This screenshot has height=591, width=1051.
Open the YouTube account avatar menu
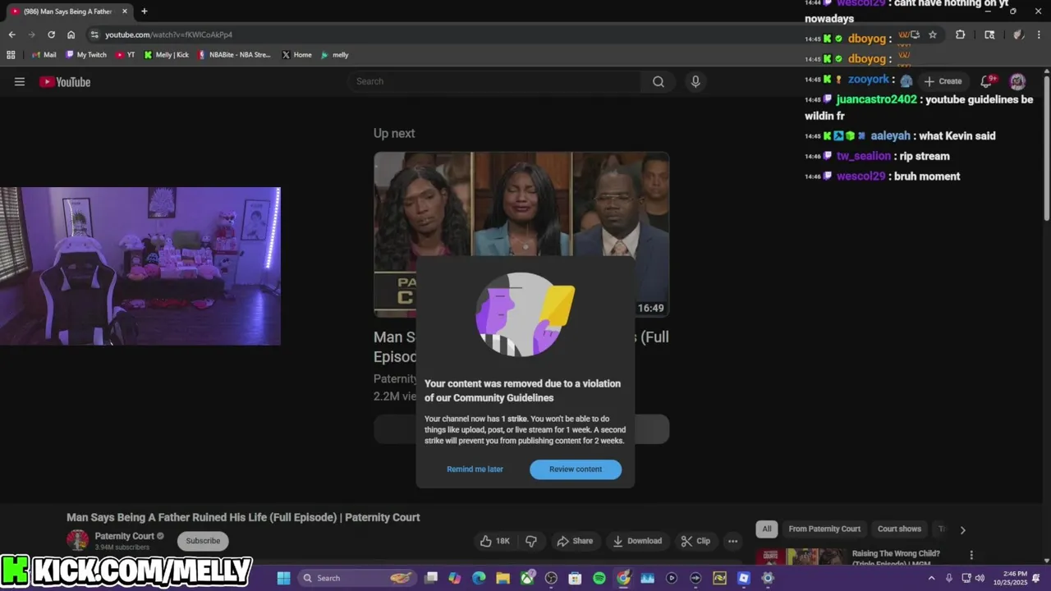click(1017, 81)
